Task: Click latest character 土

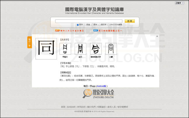Action: pyautogui.click(x=116, y=31)
